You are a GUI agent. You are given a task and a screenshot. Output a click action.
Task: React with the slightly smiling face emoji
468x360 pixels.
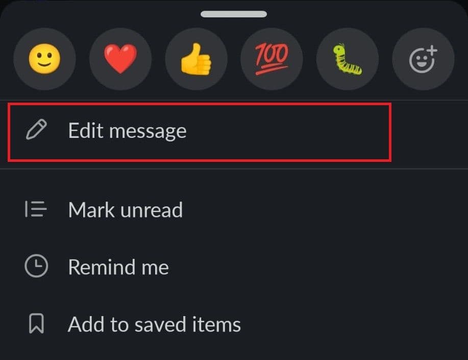[x=44, y=59]
